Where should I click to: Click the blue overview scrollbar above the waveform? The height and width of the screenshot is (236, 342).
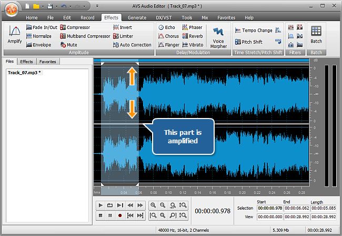(202, 60)
